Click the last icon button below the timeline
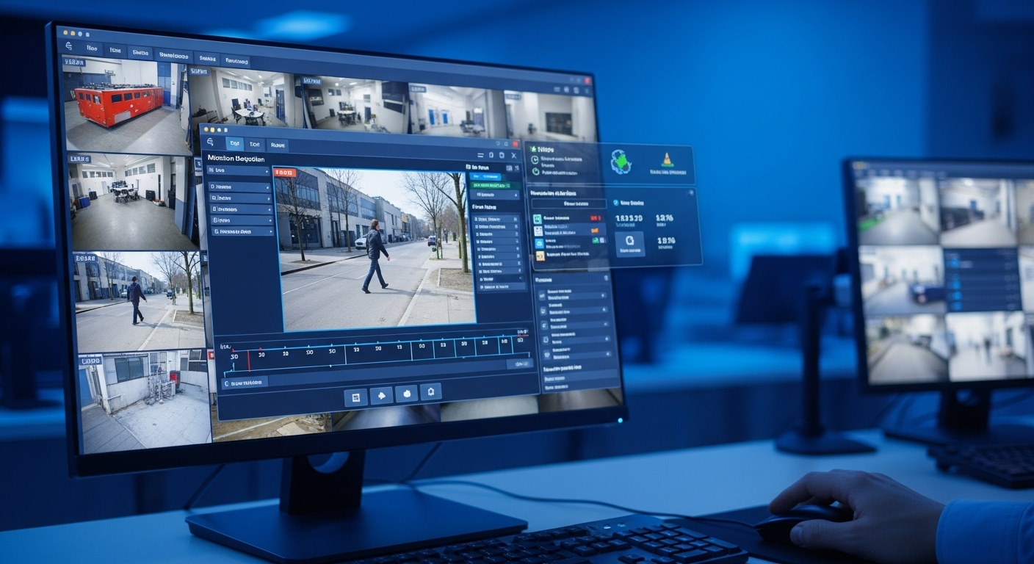Screen dimensions: 1034x564 coord(430,391)
